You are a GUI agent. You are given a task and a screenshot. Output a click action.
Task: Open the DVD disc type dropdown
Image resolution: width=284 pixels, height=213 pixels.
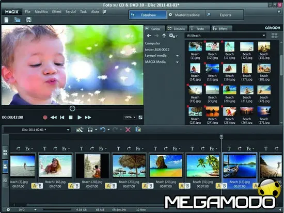35,209
